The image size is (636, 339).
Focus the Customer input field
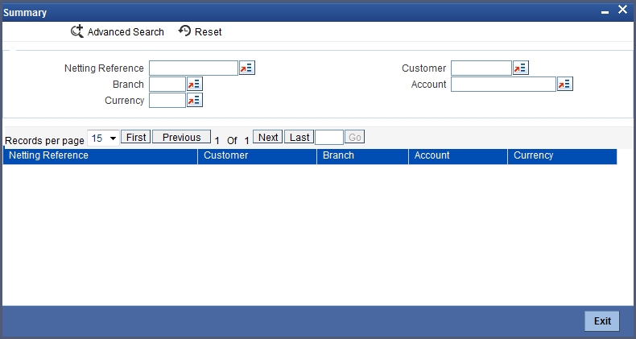[481, 68]
